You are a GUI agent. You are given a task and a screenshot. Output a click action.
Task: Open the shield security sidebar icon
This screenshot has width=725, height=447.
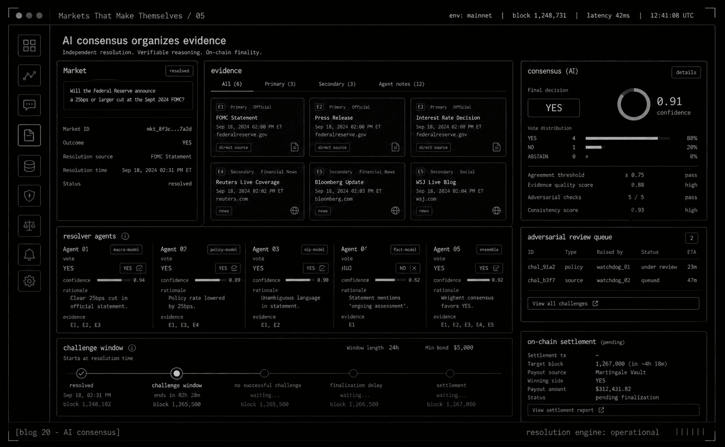click(29, 196)
